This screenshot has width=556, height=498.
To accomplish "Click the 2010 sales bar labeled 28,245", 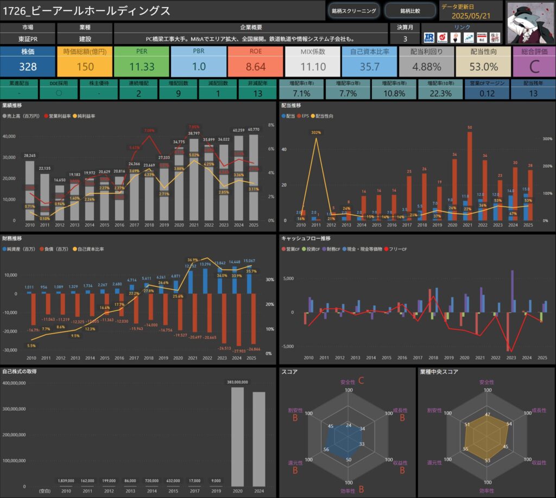I will pyautogui.click(x=30, y=190).
